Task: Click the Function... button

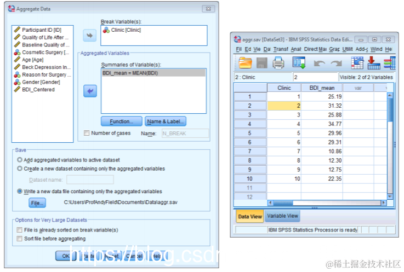Action: [x=121, y=121]
